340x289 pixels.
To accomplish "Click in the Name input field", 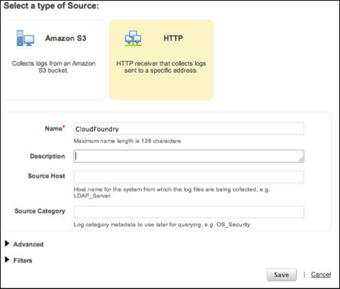I will pos(189,129).
